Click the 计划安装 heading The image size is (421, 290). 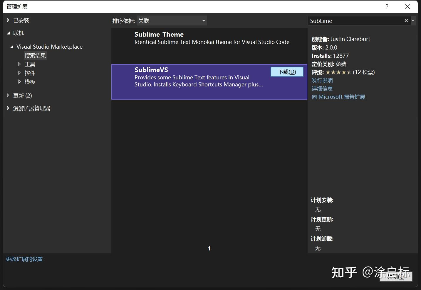click(322, 200)
